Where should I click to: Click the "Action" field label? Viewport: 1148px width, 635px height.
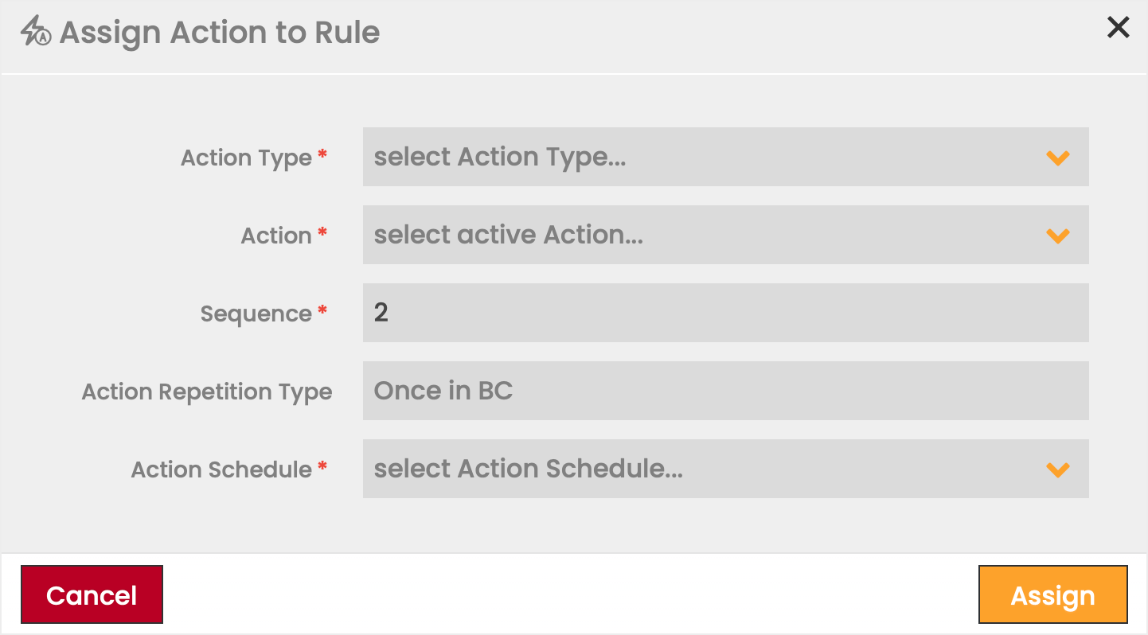276,236
